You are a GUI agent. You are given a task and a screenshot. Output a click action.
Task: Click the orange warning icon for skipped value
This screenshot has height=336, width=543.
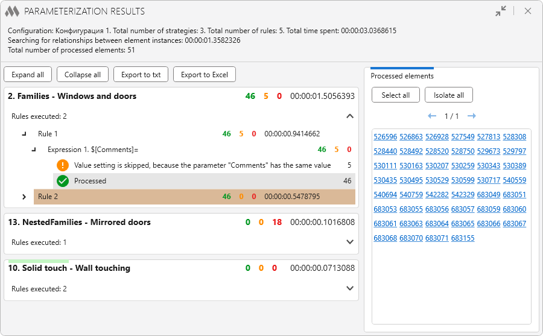(63, 165)
